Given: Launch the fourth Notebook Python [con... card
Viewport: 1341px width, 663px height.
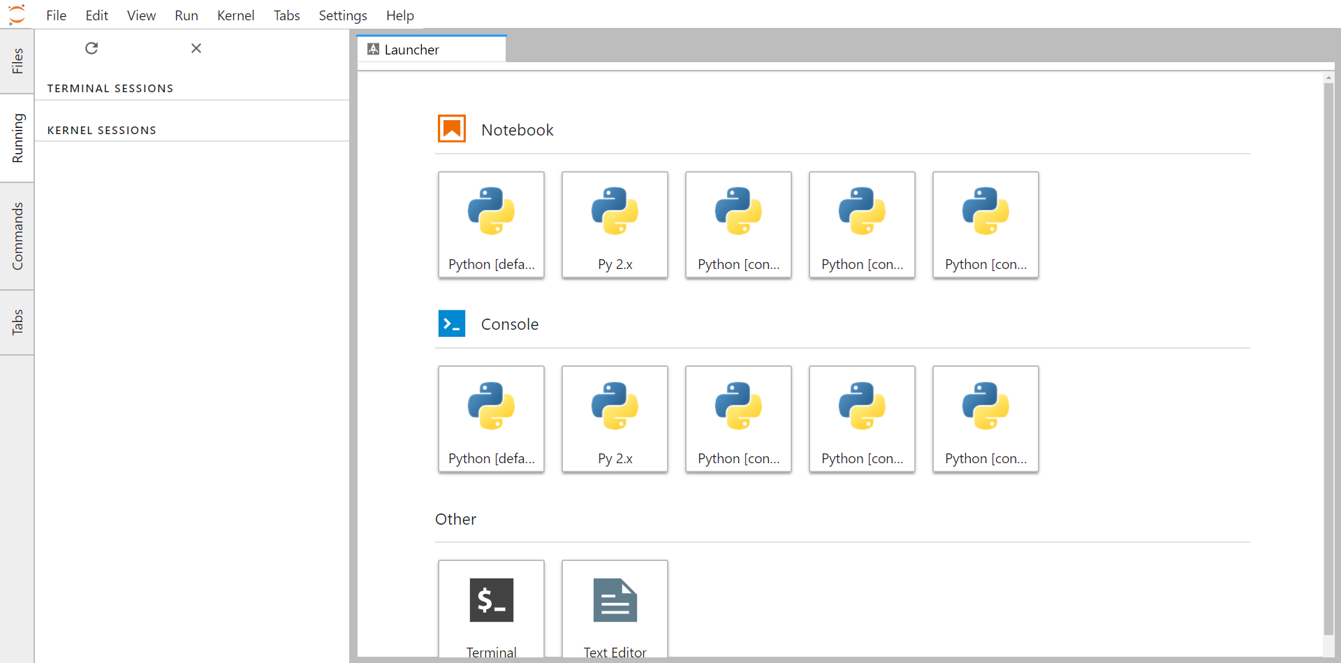Looking at the screenshot, I should (x=862, y=225).
